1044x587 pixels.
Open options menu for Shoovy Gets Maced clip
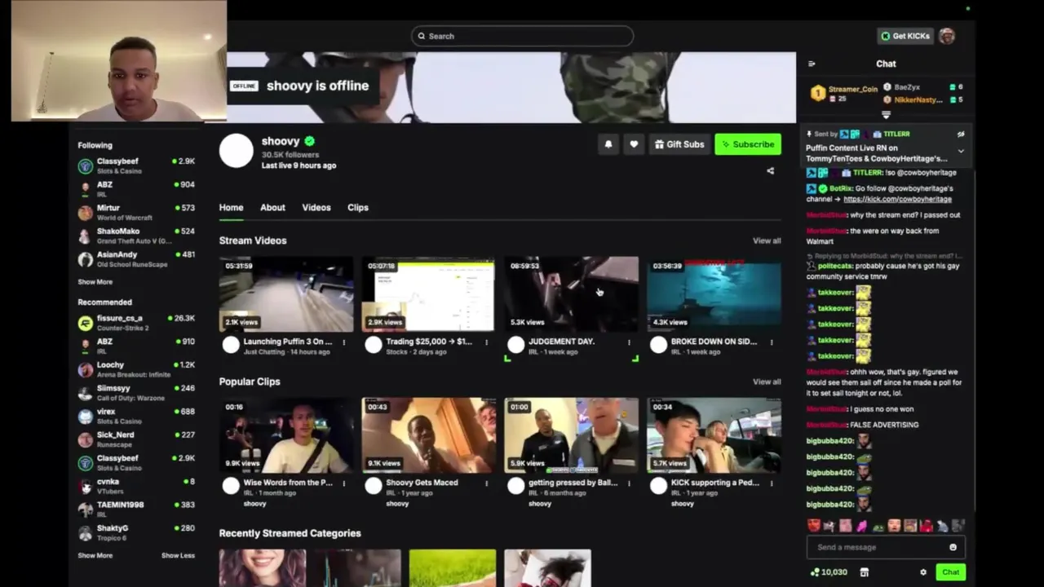click(486, 483)
